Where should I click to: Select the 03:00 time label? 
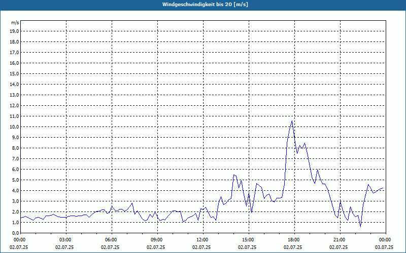pos(64,240)
